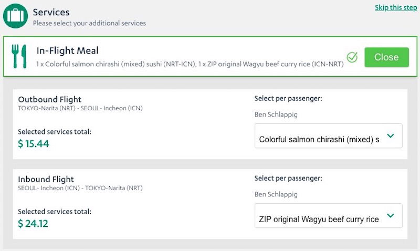Select the In-Flight Meal heading

[x=68, y=50]
